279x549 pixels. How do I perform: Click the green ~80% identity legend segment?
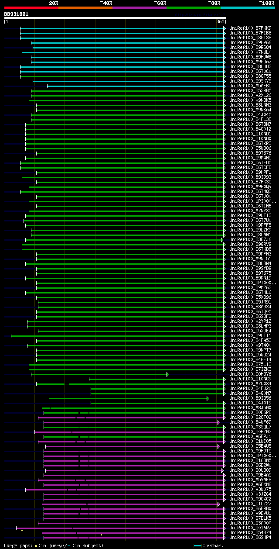click(x=194, y=7)
